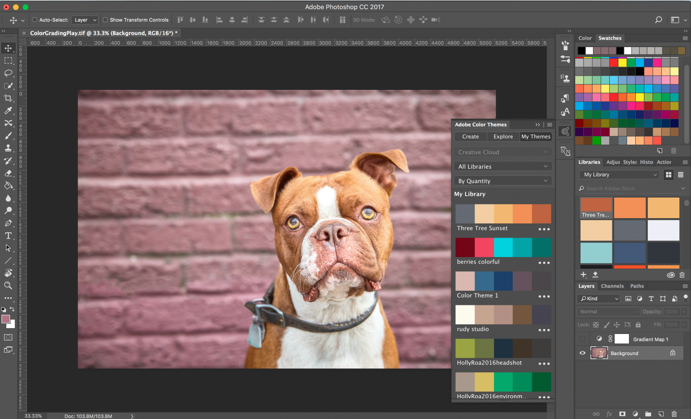Click the Create button in Adobe Color Themes

pyautogui.click(x=470, y=136)
